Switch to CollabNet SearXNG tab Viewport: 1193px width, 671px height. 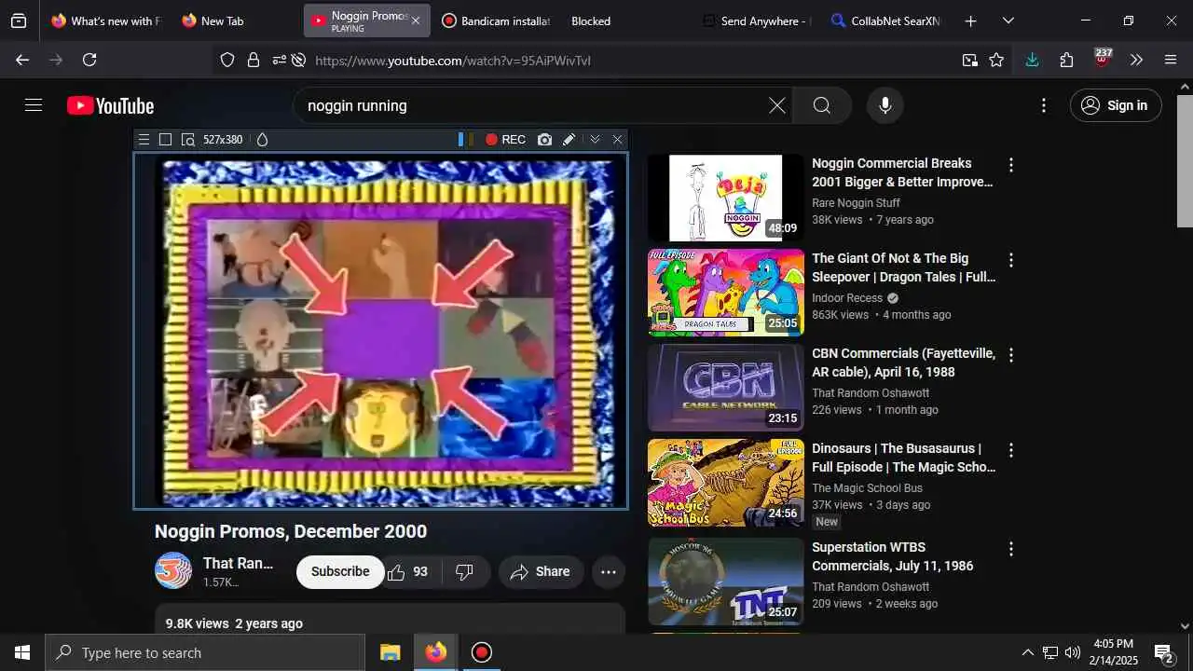885,21
